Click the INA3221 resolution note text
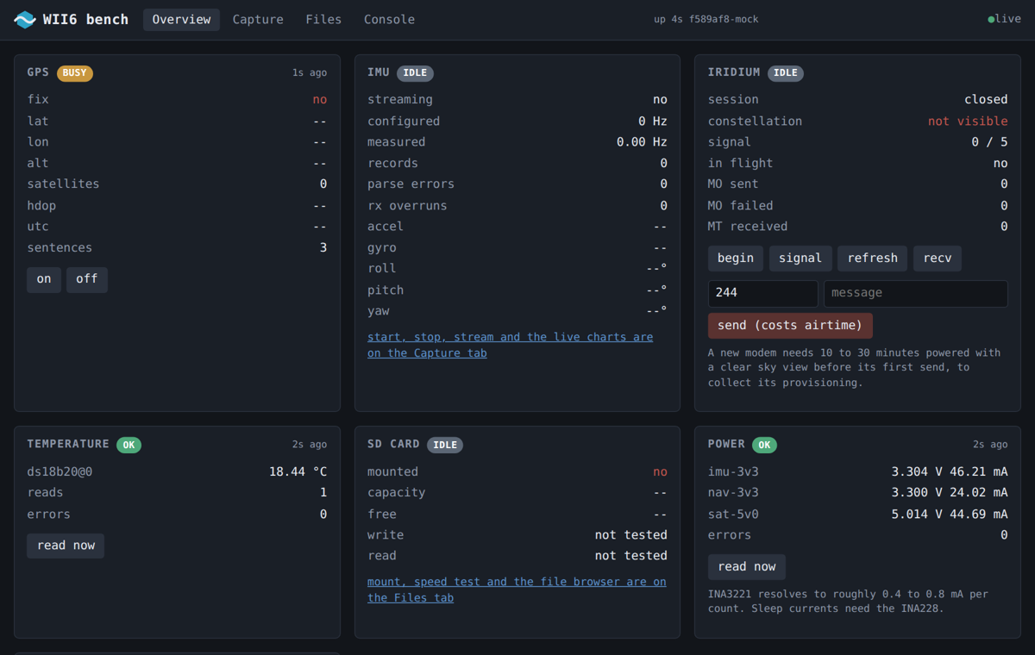This screenshot has width=1035, height=655. [848, 602]
